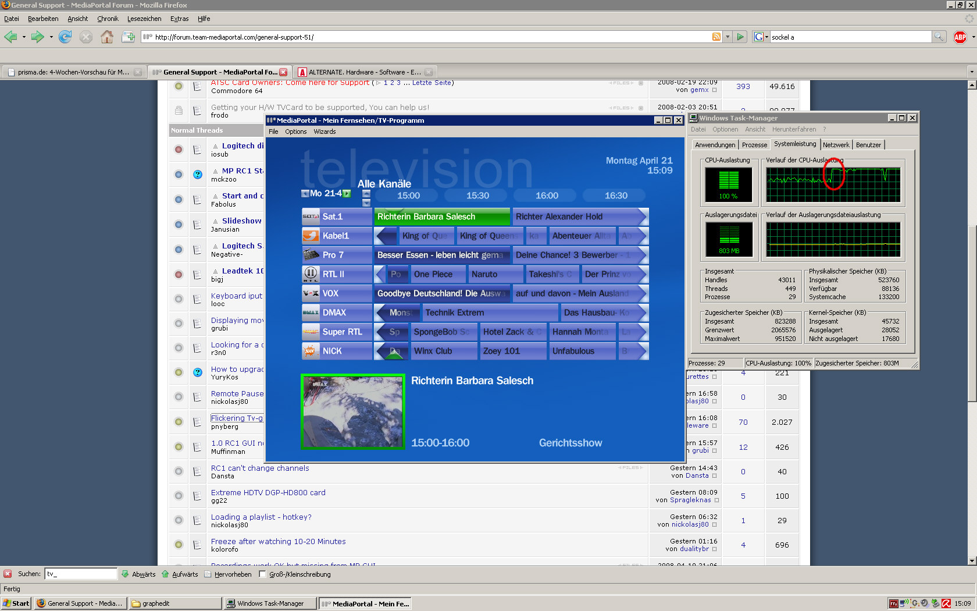
Task: Go forward with Firefox's green forward arrow
Action: [x=37, y=37]
